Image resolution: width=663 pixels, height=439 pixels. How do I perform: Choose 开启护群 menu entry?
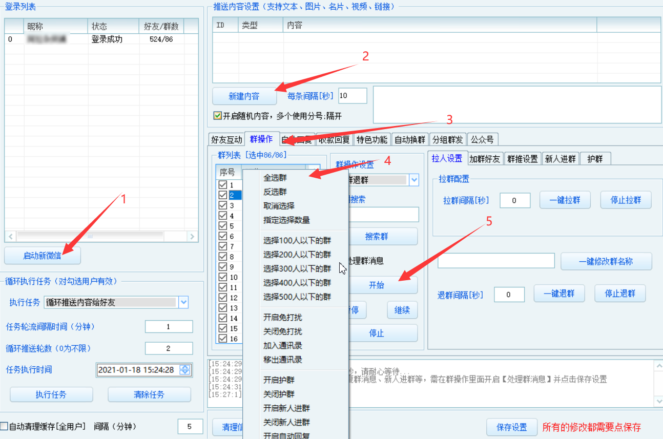(x=279, y=380)
